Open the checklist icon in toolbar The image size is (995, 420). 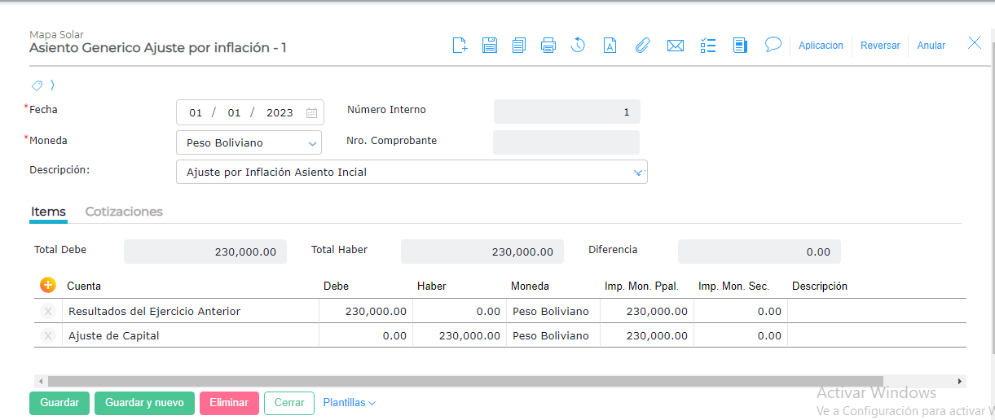(x=708, y=46)
